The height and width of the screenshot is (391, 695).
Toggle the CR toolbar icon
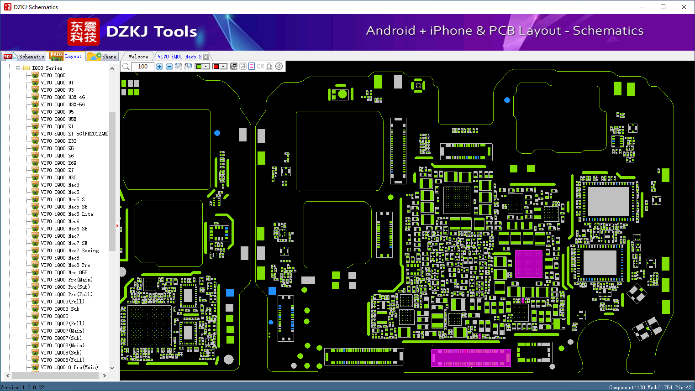261,66
